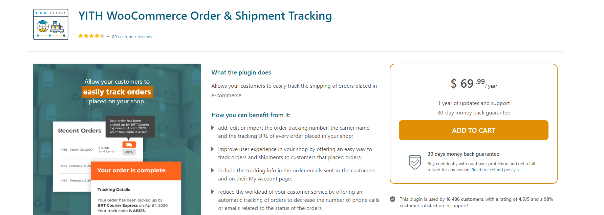The height and width of the screenshot is (215, 604).
Task: Expand the first benefit bullet arrow
Action: [x=213, y=128]
